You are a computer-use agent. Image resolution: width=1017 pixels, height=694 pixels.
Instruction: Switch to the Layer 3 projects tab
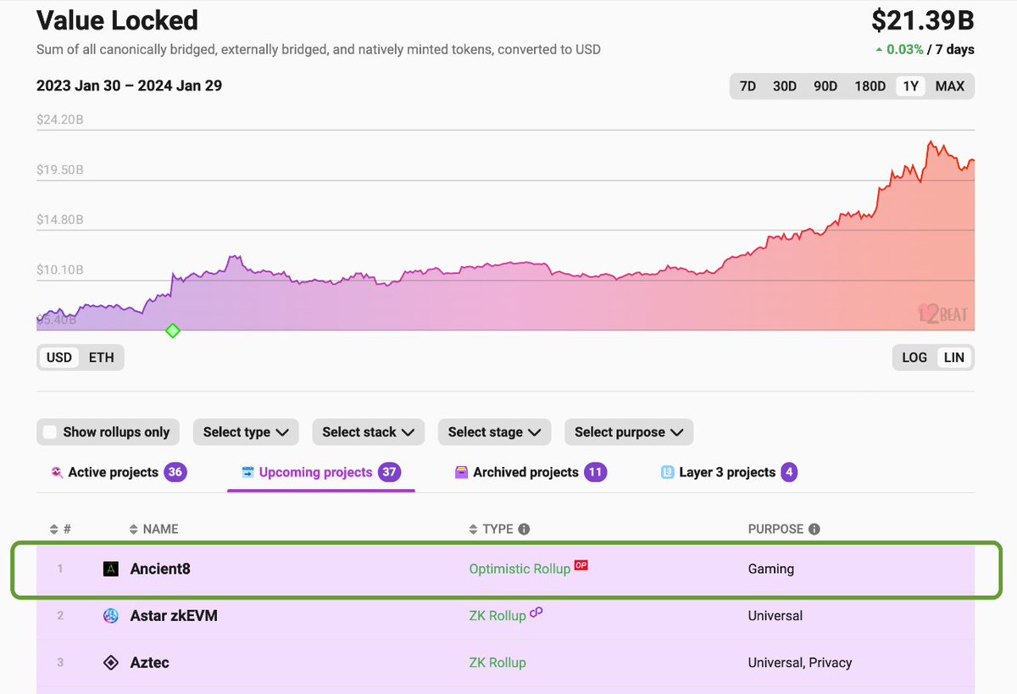[x=729, y=472]
